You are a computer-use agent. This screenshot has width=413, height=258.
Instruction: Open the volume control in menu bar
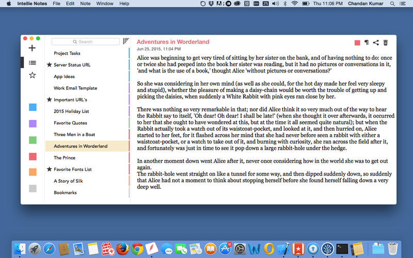pos(276,4)
